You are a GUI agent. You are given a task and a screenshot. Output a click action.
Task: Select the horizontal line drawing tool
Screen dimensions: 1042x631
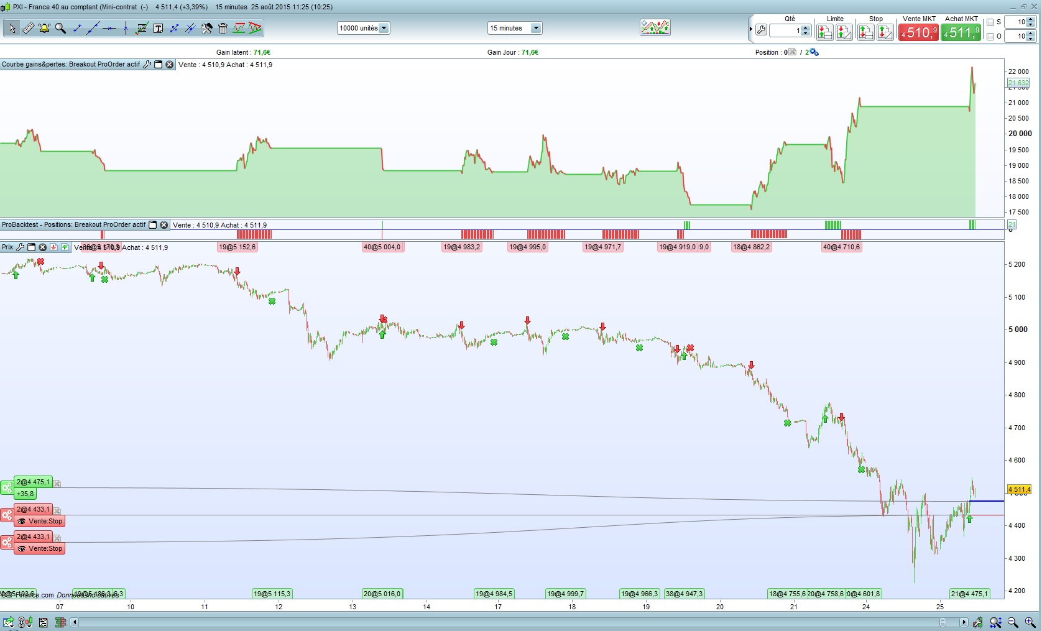click(x=109, y=28)
